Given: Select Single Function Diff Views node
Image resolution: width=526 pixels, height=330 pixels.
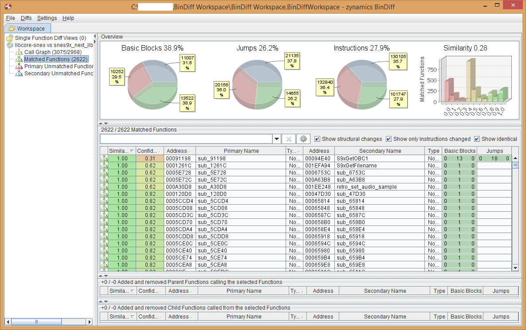Looking at the screenshot, I should (51, 38).
